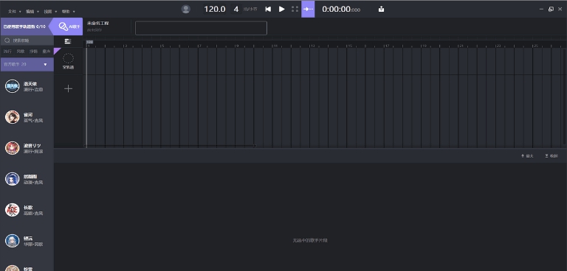Select singer 洛天依 from the list
The width and height of the screenshot is (567, 271).
(x=27, y=86)
